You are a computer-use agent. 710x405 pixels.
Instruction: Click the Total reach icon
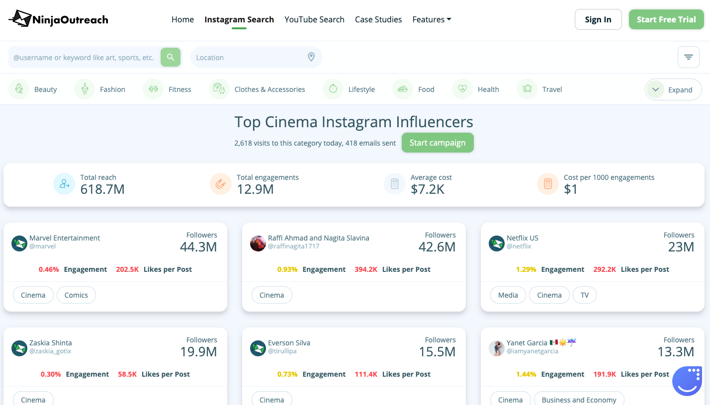click(64, 184)
